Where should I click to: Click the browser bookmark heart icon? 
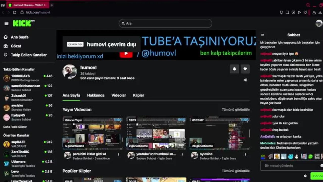point(305,12)
